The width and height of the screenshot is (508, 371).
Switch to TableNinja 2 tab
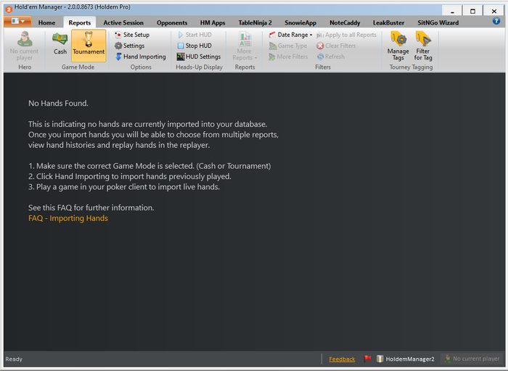point(255,22)
